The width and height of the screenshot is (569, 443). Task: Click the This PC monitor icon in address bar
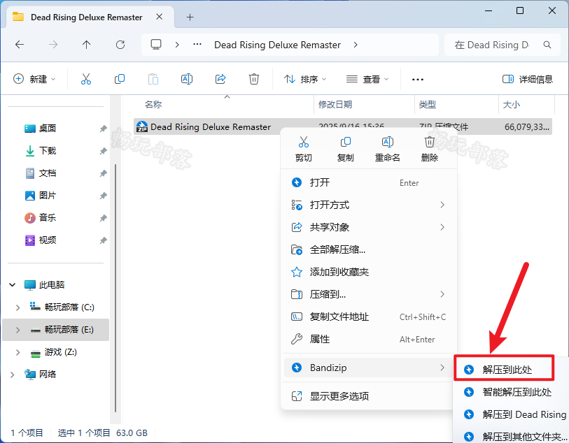[156, 45]
